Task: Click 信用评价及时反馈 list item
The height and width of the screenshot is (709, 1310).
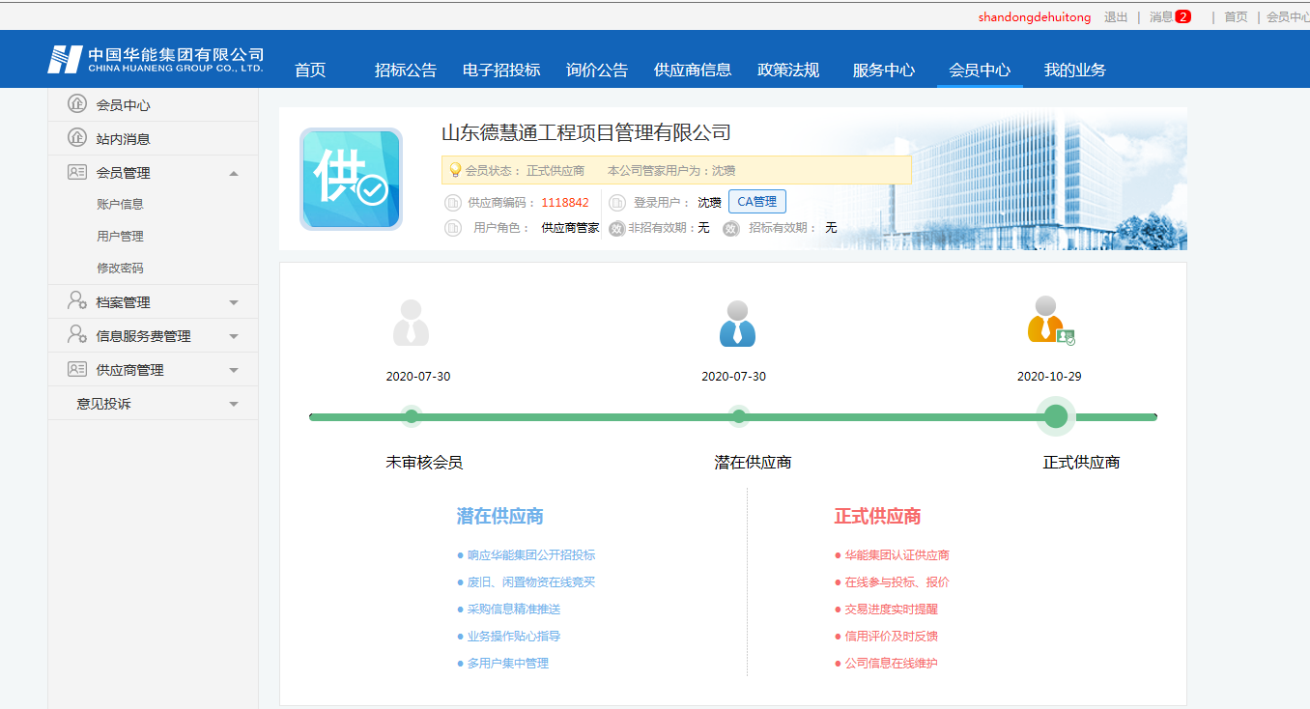Action: click(x=892, y=637)
